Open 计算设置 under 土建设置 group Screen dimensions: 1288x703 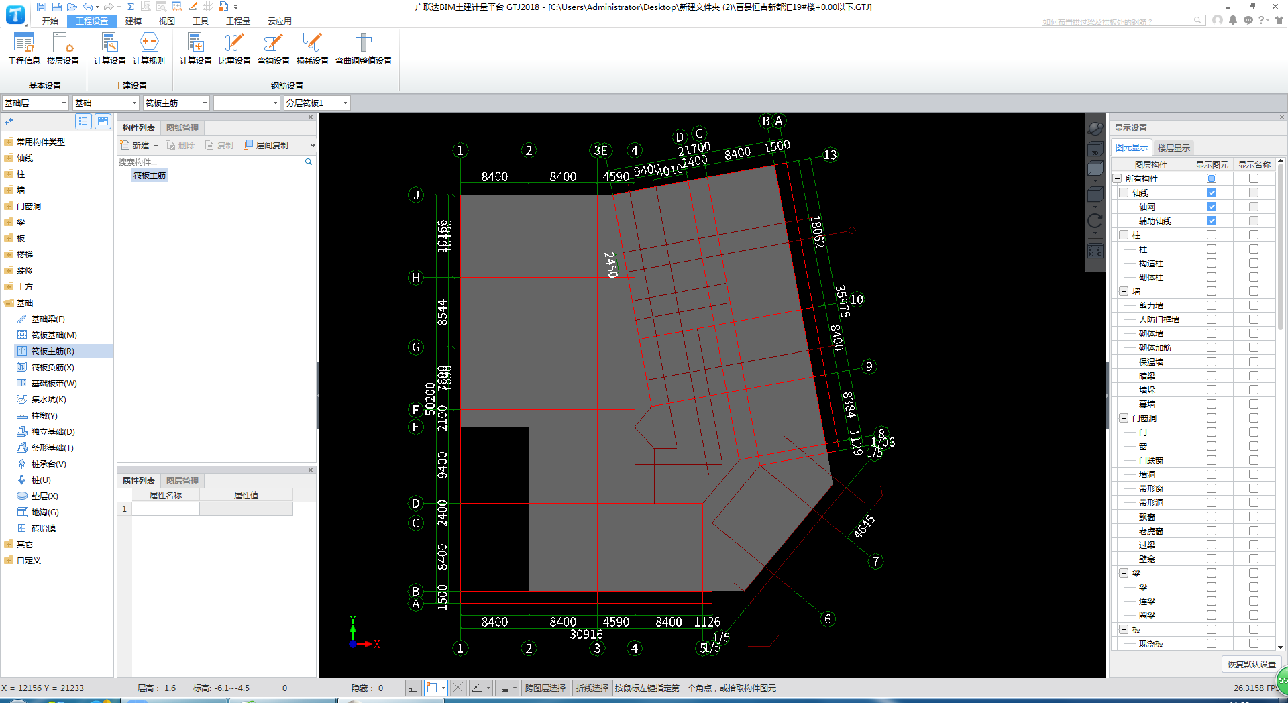[110, 49]
